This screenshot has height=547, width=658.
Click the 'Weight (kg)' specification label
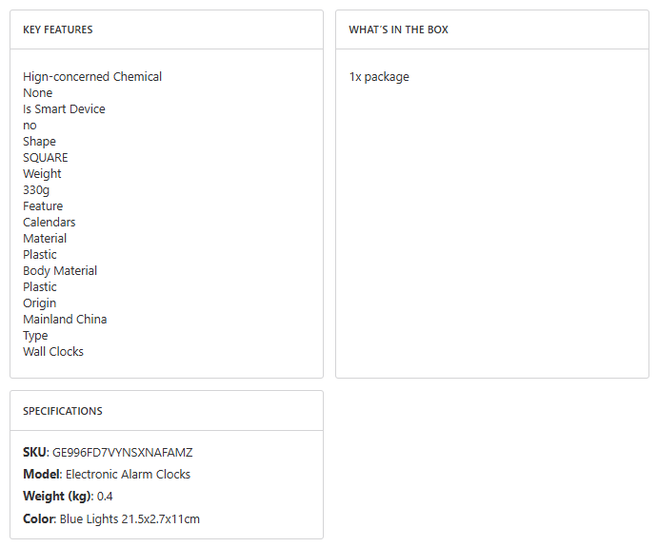[x=56, y=496]
